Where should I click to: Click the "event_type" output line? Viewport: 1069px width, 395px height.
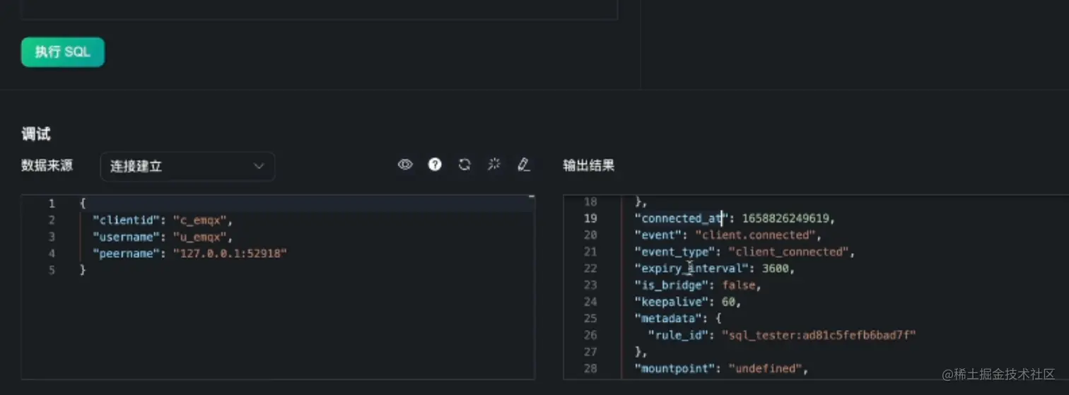(744, 252)
